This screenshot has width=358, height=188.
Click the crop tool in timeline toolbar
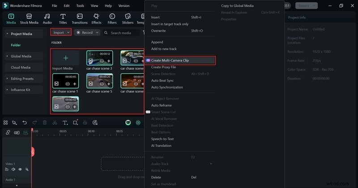point(75,123)
